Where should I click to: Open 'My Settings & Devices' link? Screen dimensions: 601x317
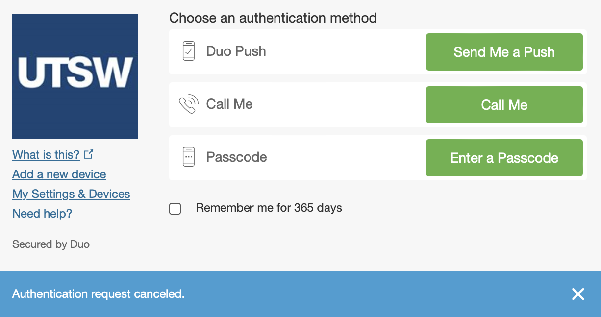(x=71, y=194)
